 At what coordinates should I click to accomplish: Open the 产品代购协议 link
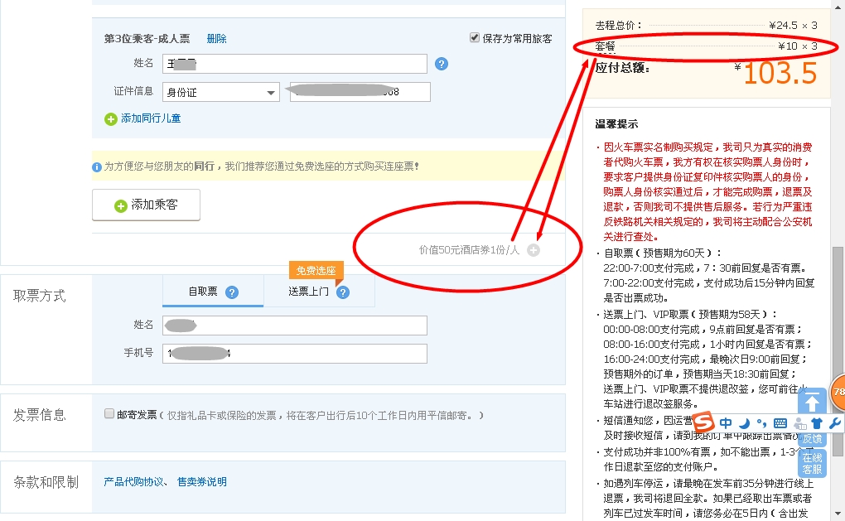pyautogui.click(x=134, y=482)
